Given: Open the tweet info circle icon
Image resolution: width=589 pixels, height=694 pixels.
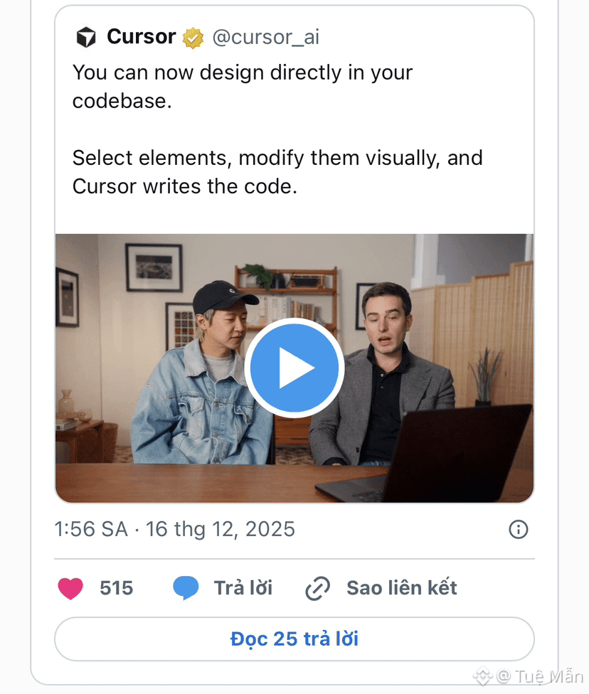Looking at the screenshot, I should click(x=519, y=529).
